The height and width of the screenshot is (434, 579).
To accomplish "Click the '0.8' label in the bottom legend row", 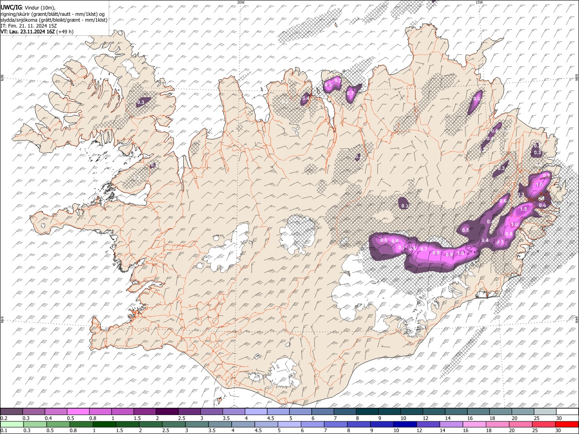I will point(73,431).
